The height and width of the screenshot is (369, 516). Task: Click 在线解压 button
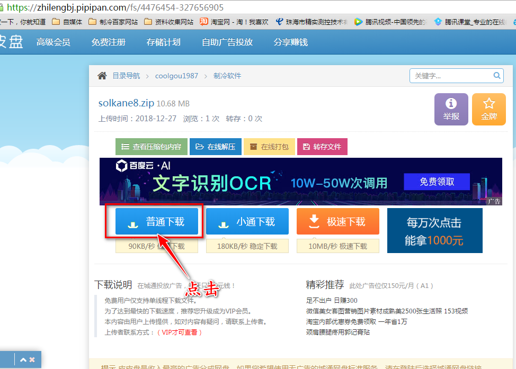click(x=216, y=147)
